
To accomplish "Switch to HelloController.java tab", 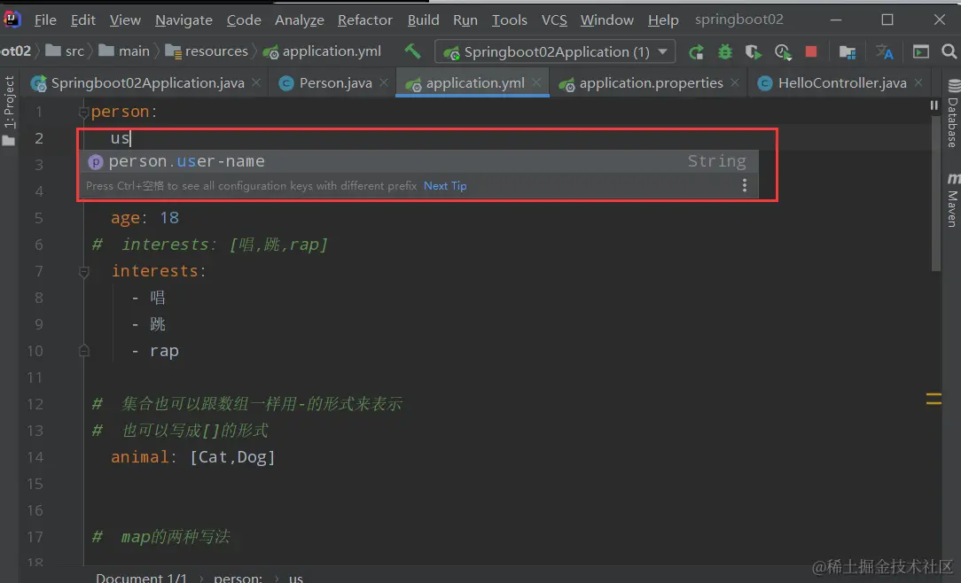I will pyautogui.click(x=842, y=82).
